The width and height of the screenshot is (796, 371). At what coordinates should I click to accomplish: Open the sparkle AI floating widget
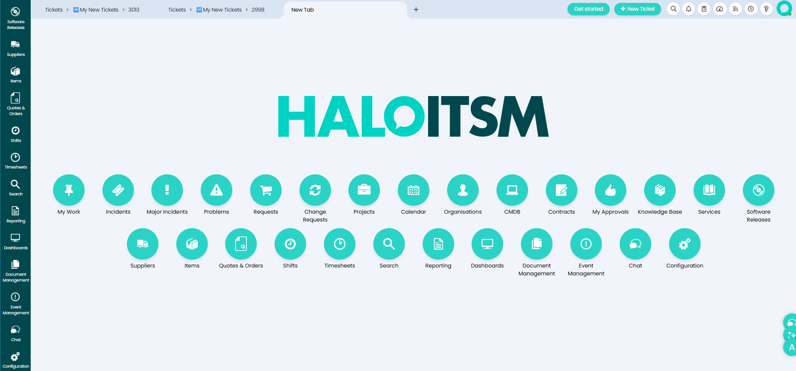(x=790, y=335)
